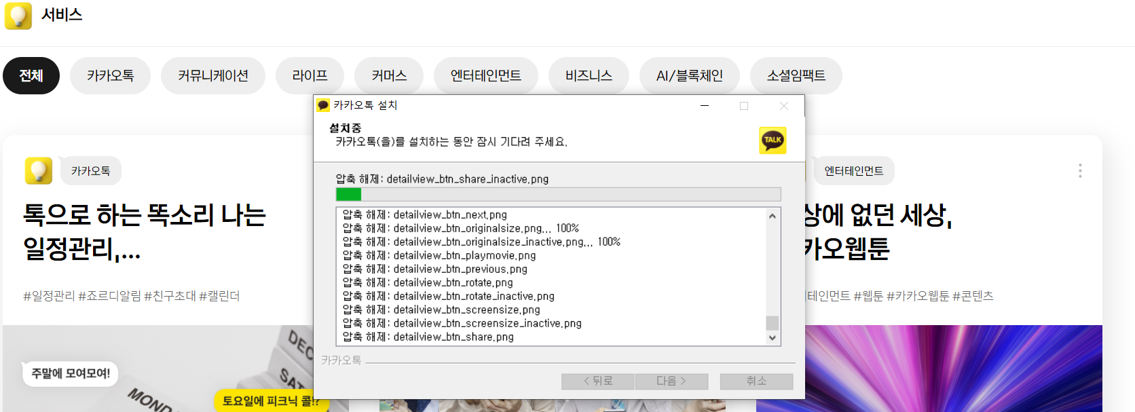Click the #웹툰 hashtag
The image size is (1135, 412).
tap(869, 296)
